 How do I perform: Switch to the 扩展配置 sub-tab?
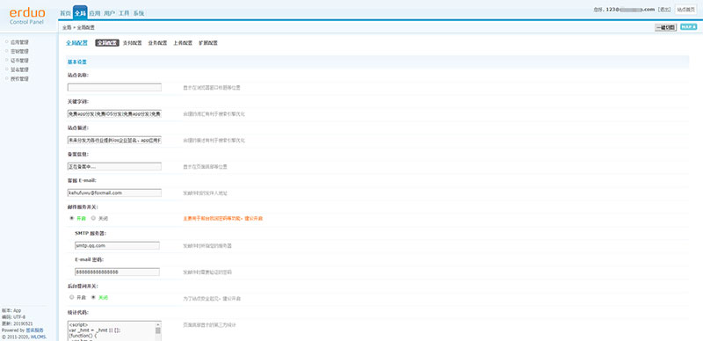click(x=208, y=43)
